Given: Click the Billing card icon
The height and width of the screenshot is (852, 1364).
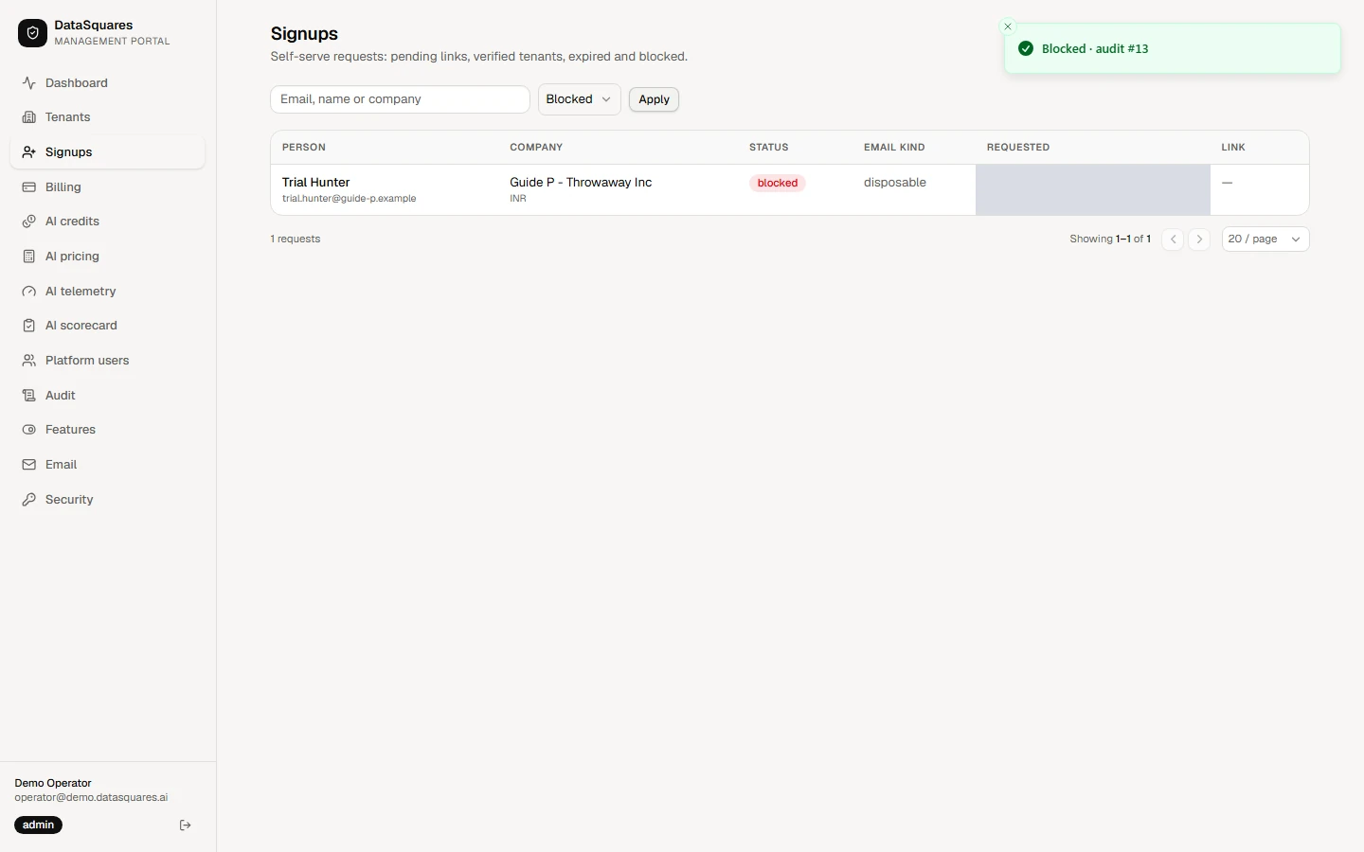Looking at the screenshot, I should point(29,187).
